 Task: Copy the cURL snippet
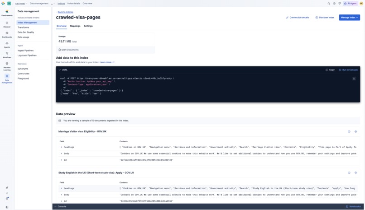click(330, 70)
